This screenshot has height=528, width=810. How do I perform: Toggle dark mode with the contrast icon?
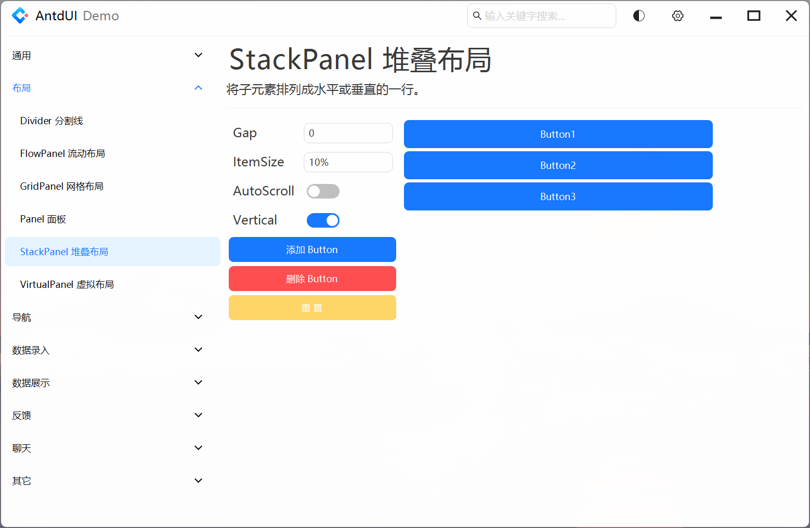pos(638,16)
